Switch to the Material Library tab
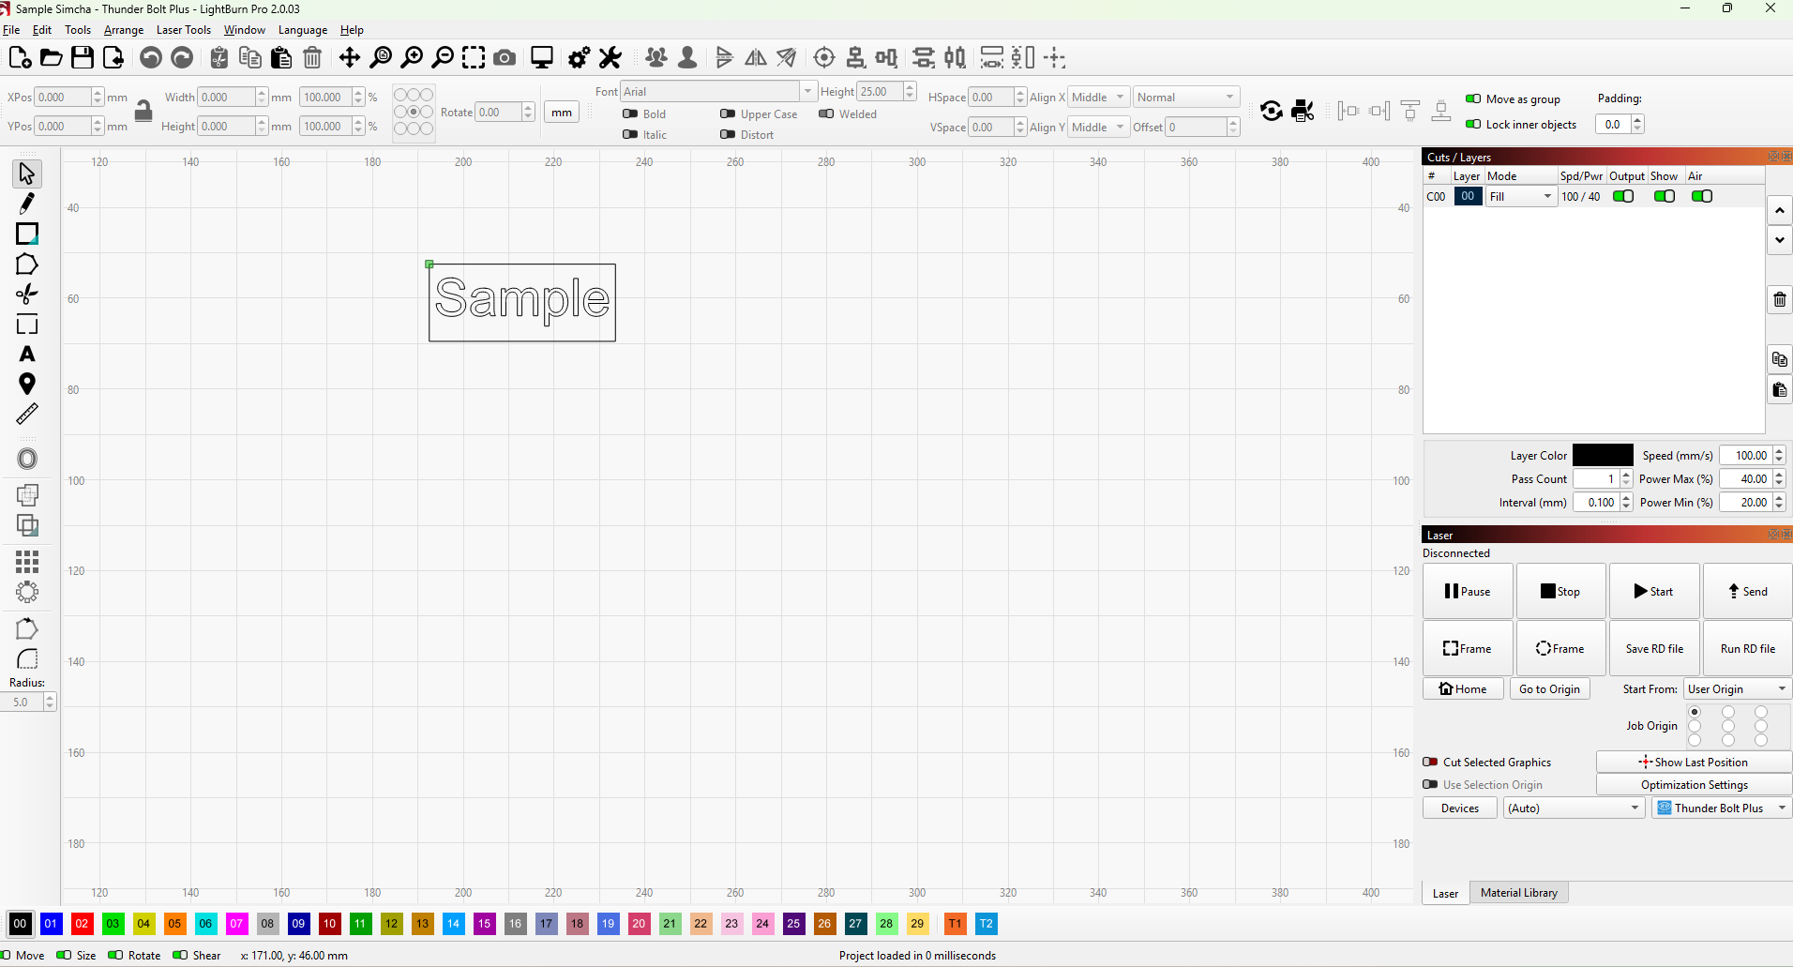This screenshot has width=1793, height=967. point(1518,893)
